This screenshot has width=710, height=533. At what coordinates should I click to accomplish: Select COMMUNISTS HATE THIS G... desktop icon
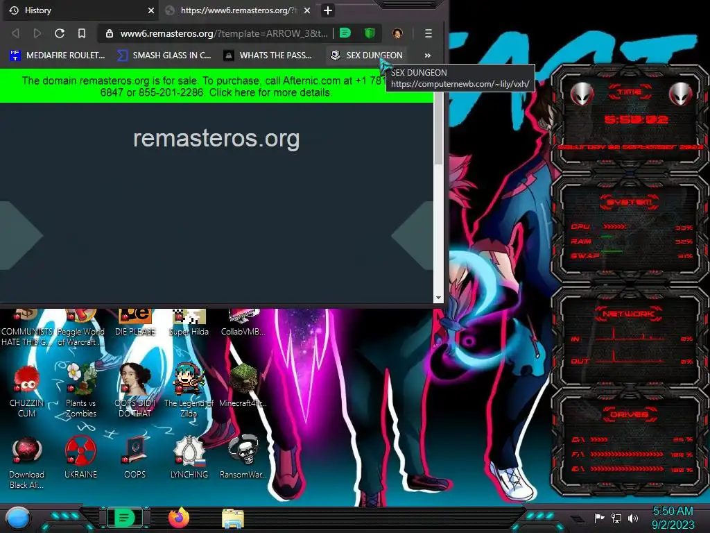pos(27,328)
